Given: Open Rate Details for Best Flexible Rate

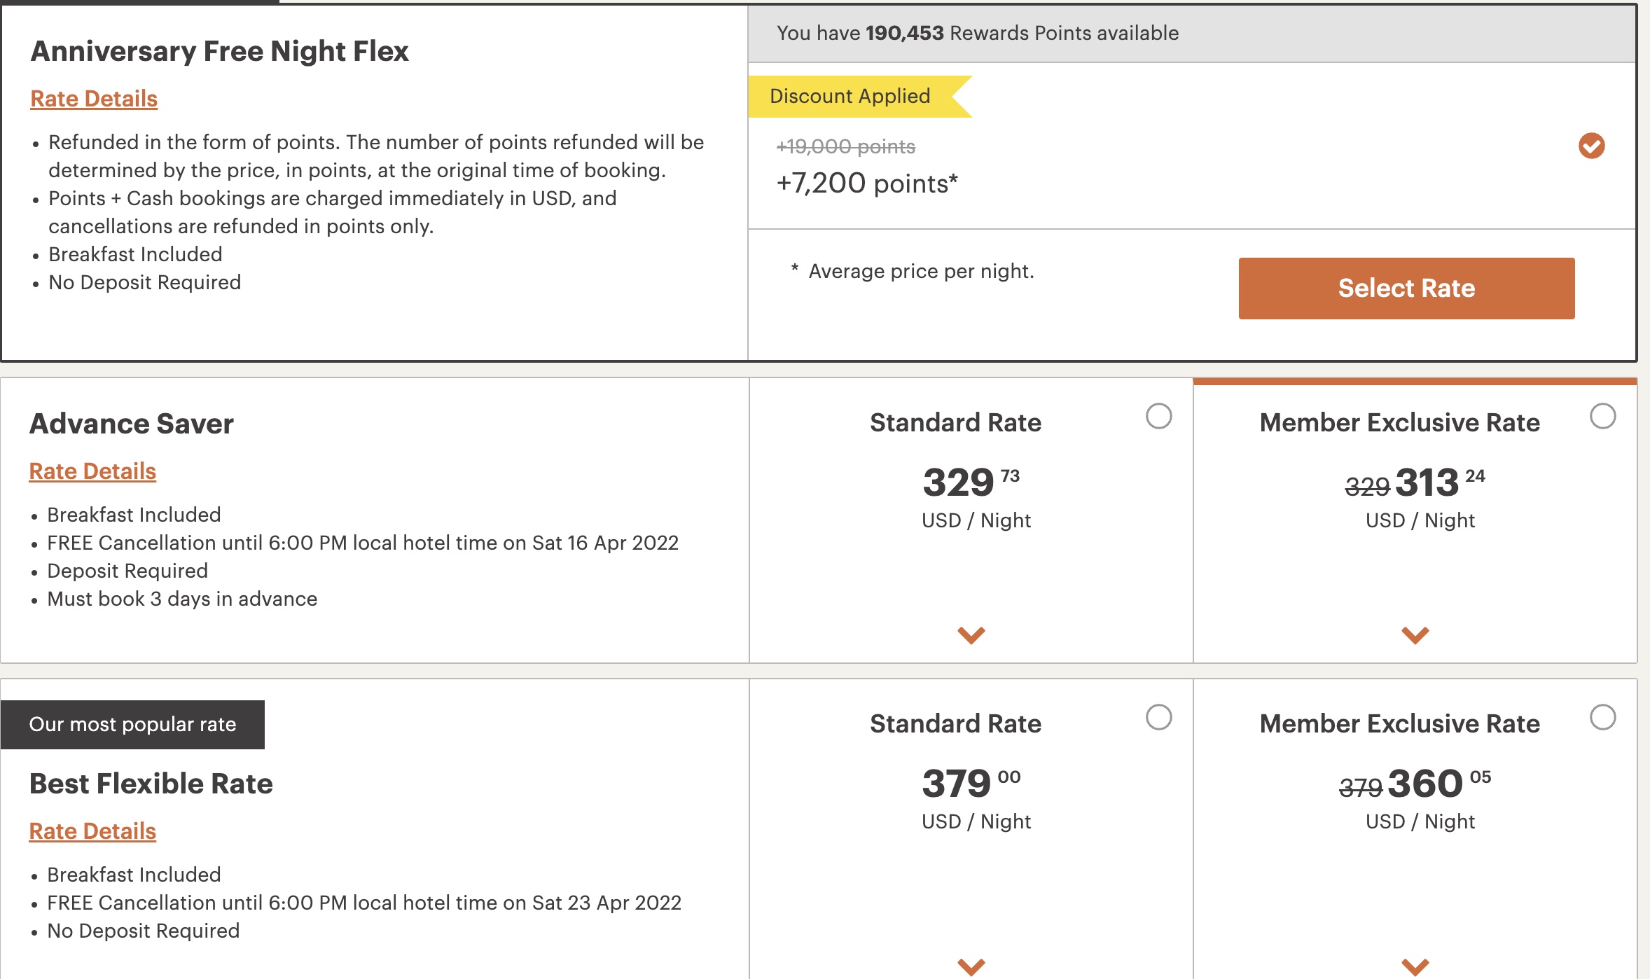Looking at the screenshot, I should tap(92, 831).
